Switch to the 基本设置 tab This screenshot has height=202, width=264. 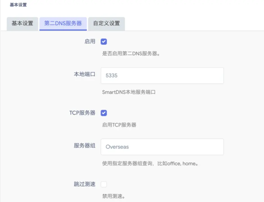click(x=22, y=24)
